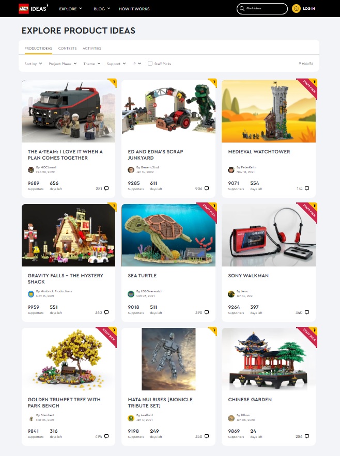Click the yellow user avatar icon
The width and height of the screenshot is (340, 456).
click(x=296, y=8)
